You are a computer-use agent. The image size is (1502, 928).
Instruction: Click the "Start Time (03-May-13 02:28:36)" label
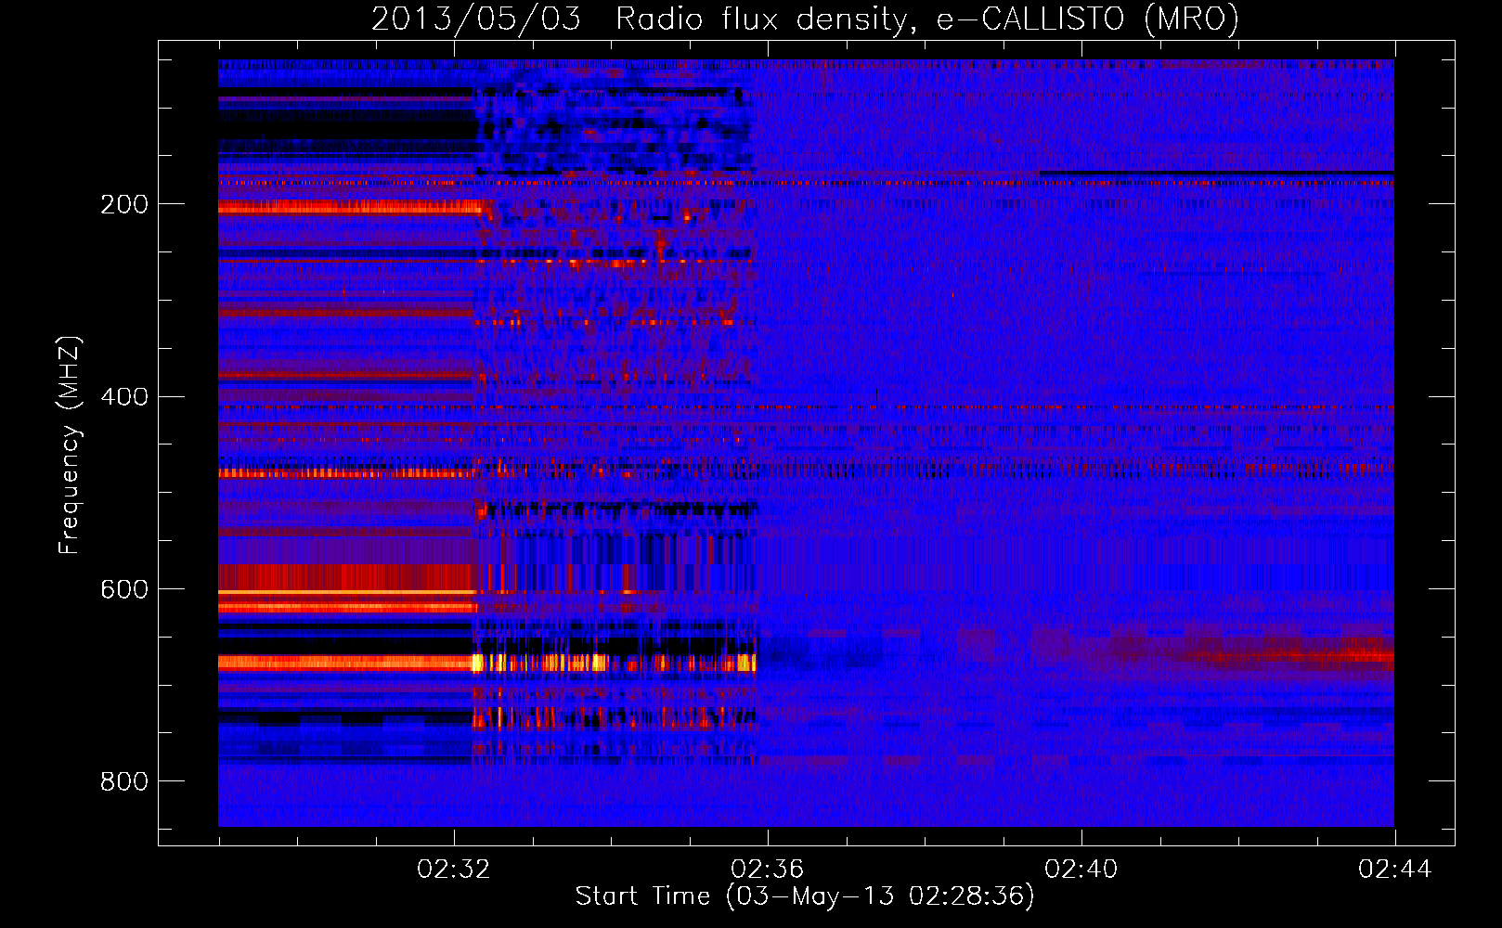pyautogui.click(x=805, y=896)
